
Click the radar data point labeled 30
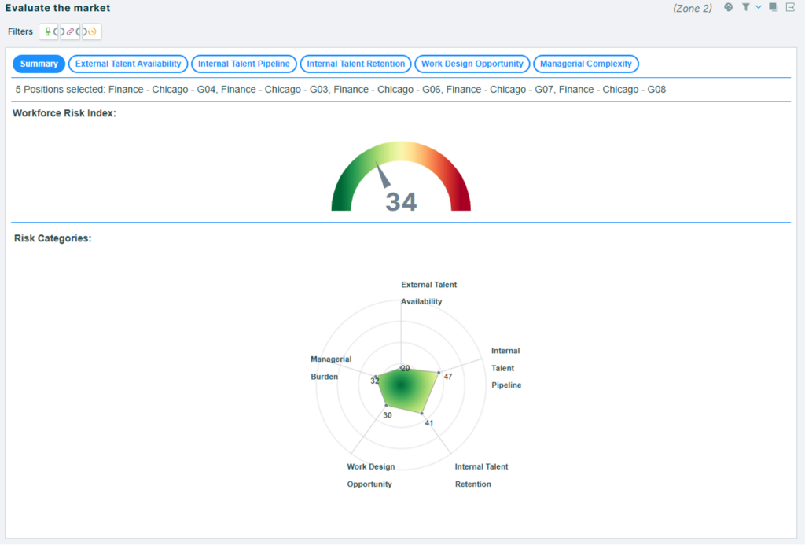[387, 406]
